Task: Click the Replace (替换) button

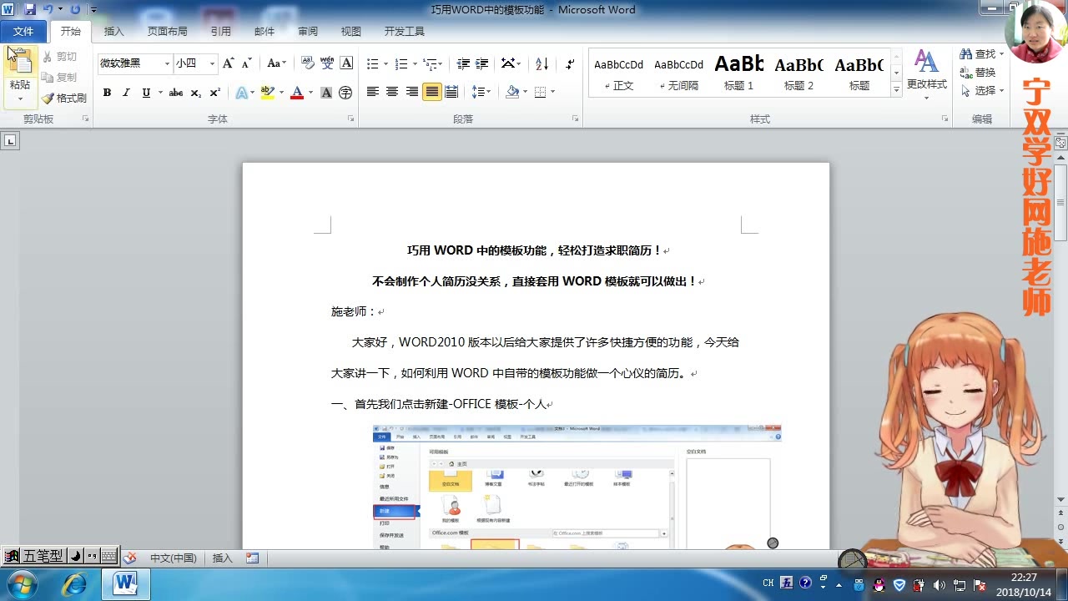Action: 978,73
